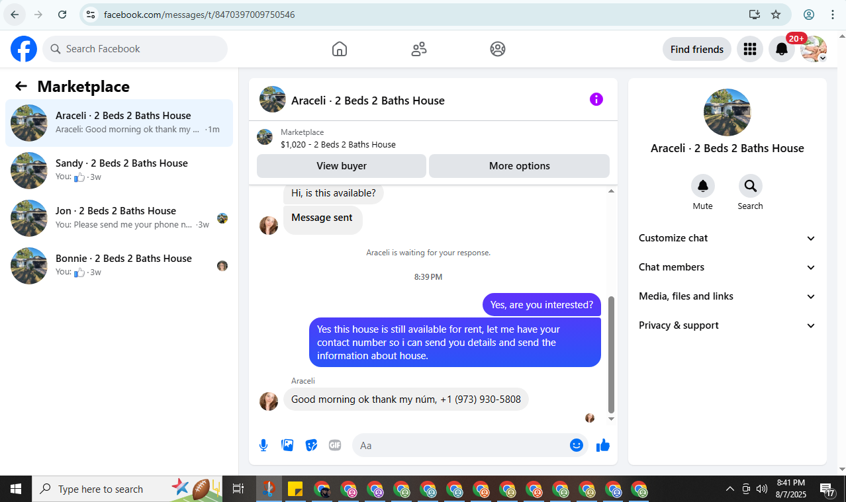Open the notifications bell
Image resolution: width=846 pixels, height=502 pixels.
click(782, 49)
